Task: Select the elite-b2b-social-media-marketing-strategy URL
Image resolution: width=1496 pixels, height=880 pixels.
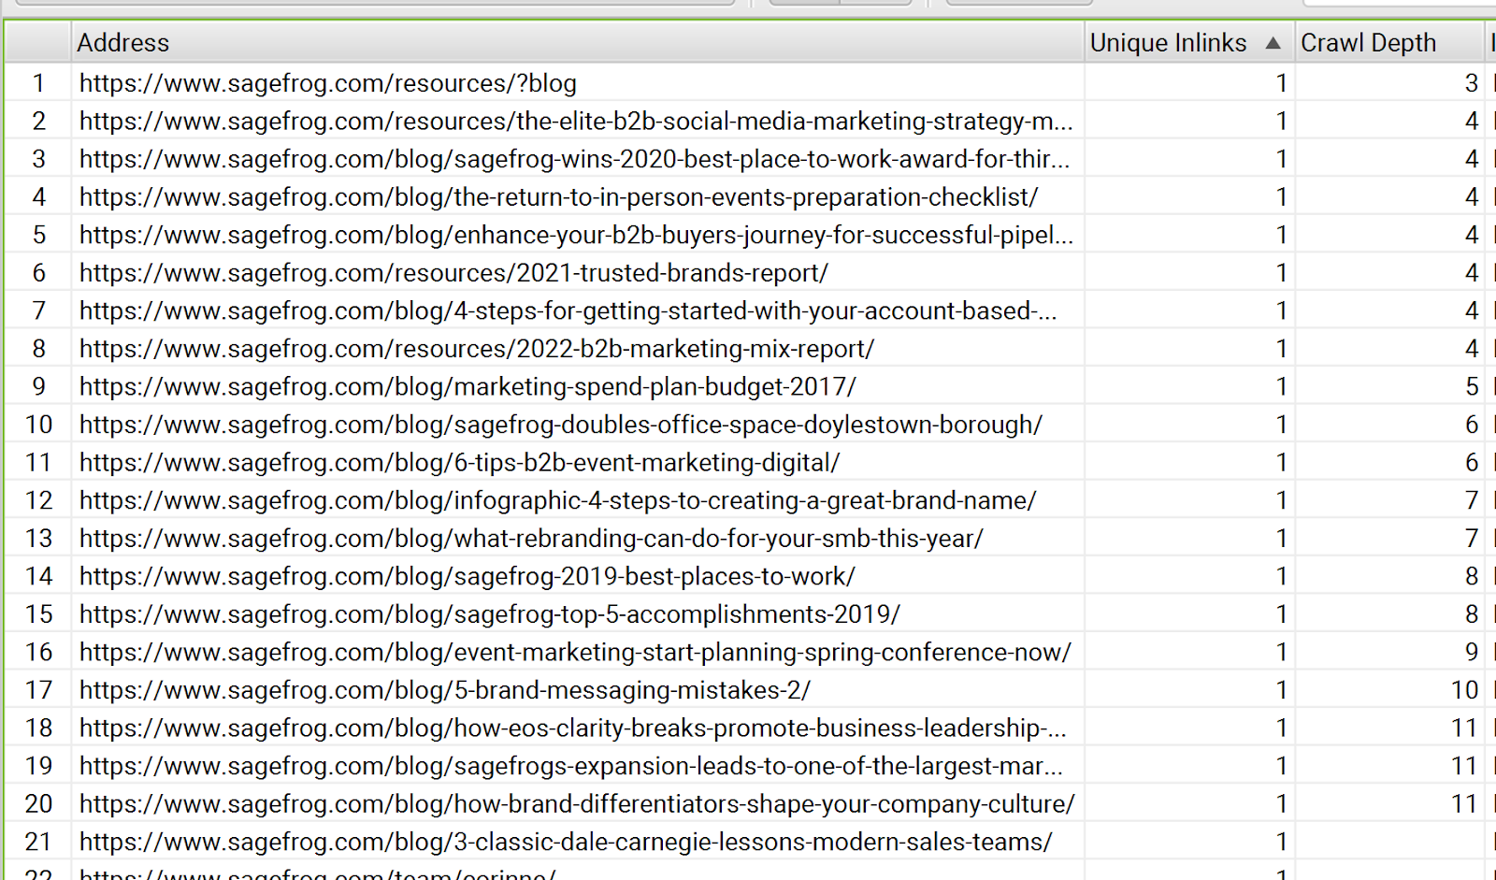Action: pyautogui.click(x=576, y=122)
